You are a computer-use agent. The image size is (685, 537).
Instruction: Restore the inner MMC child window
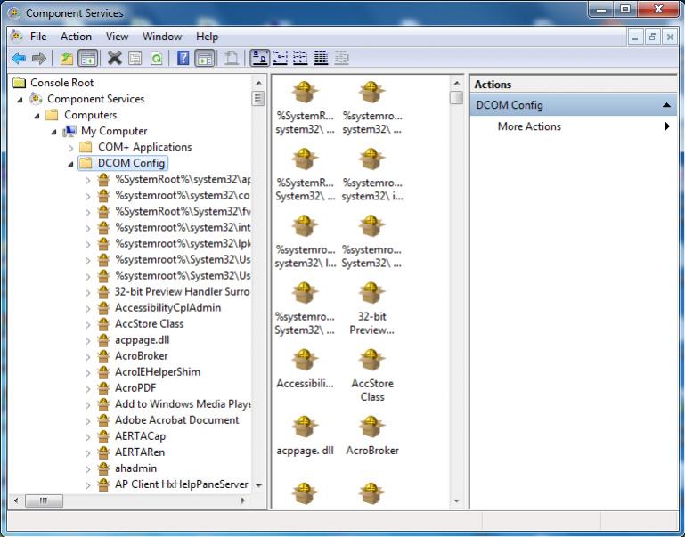(x=652, y=37)
